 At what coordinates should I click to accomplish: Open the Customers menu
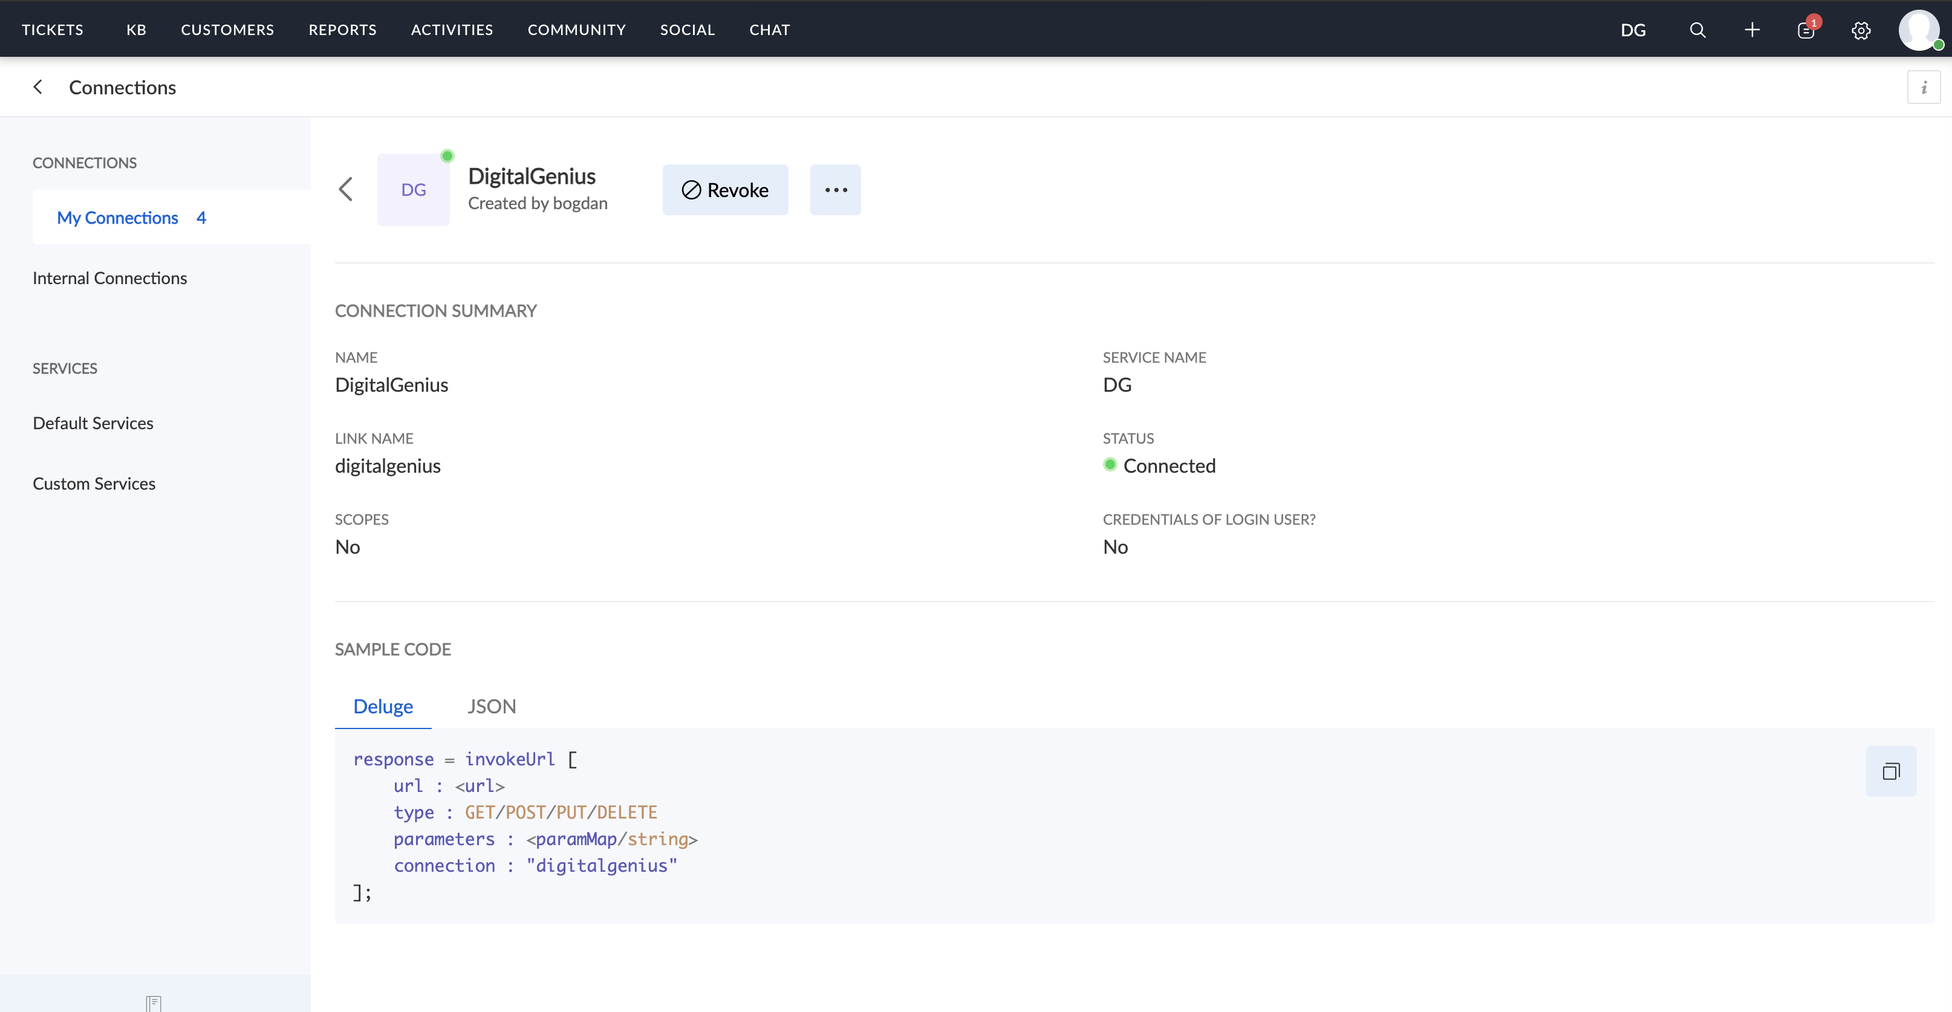coord(227,30)
